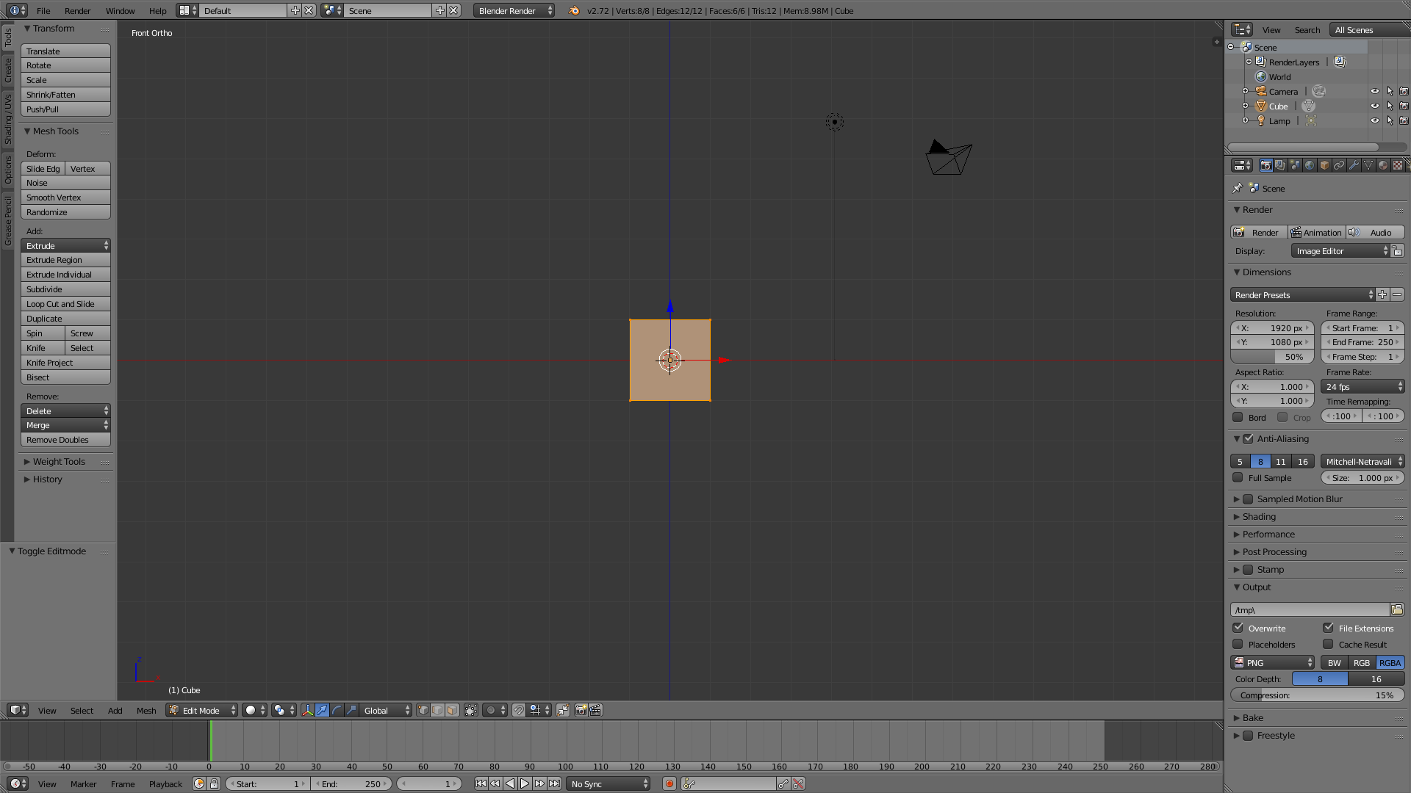Open the Material sphere properties tab
Viewport: 1411px width, 793px height.
pyautogui.click(x=1383, y=165)
